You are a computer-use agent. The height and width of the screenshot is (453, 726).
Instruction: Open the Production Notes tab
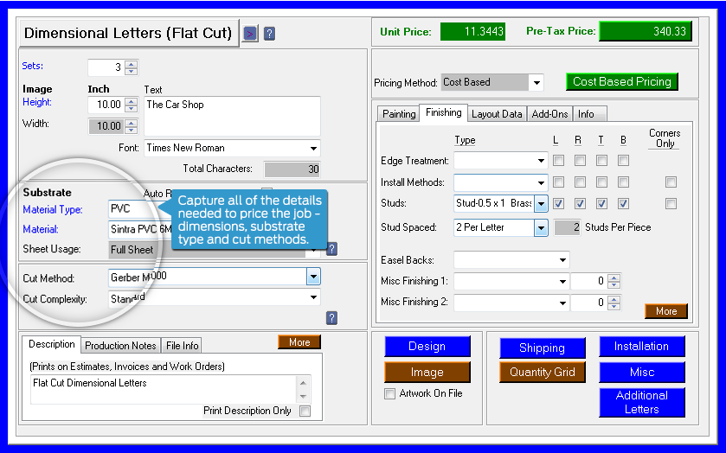point(120,345)
